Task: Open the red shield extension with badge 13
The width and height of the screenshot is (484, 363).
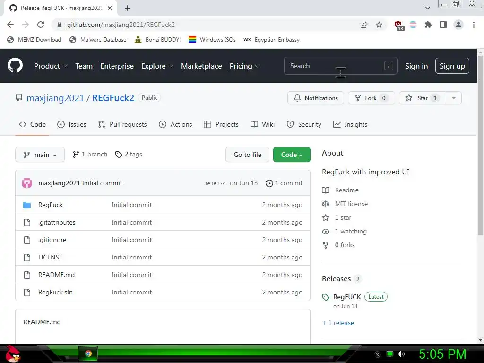Action: point(398,26)
